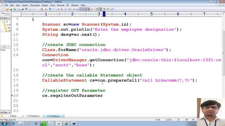Screen dimensions: 225x126
Task: Click the blue column marker on the ruler
Action: pos(104,14)
